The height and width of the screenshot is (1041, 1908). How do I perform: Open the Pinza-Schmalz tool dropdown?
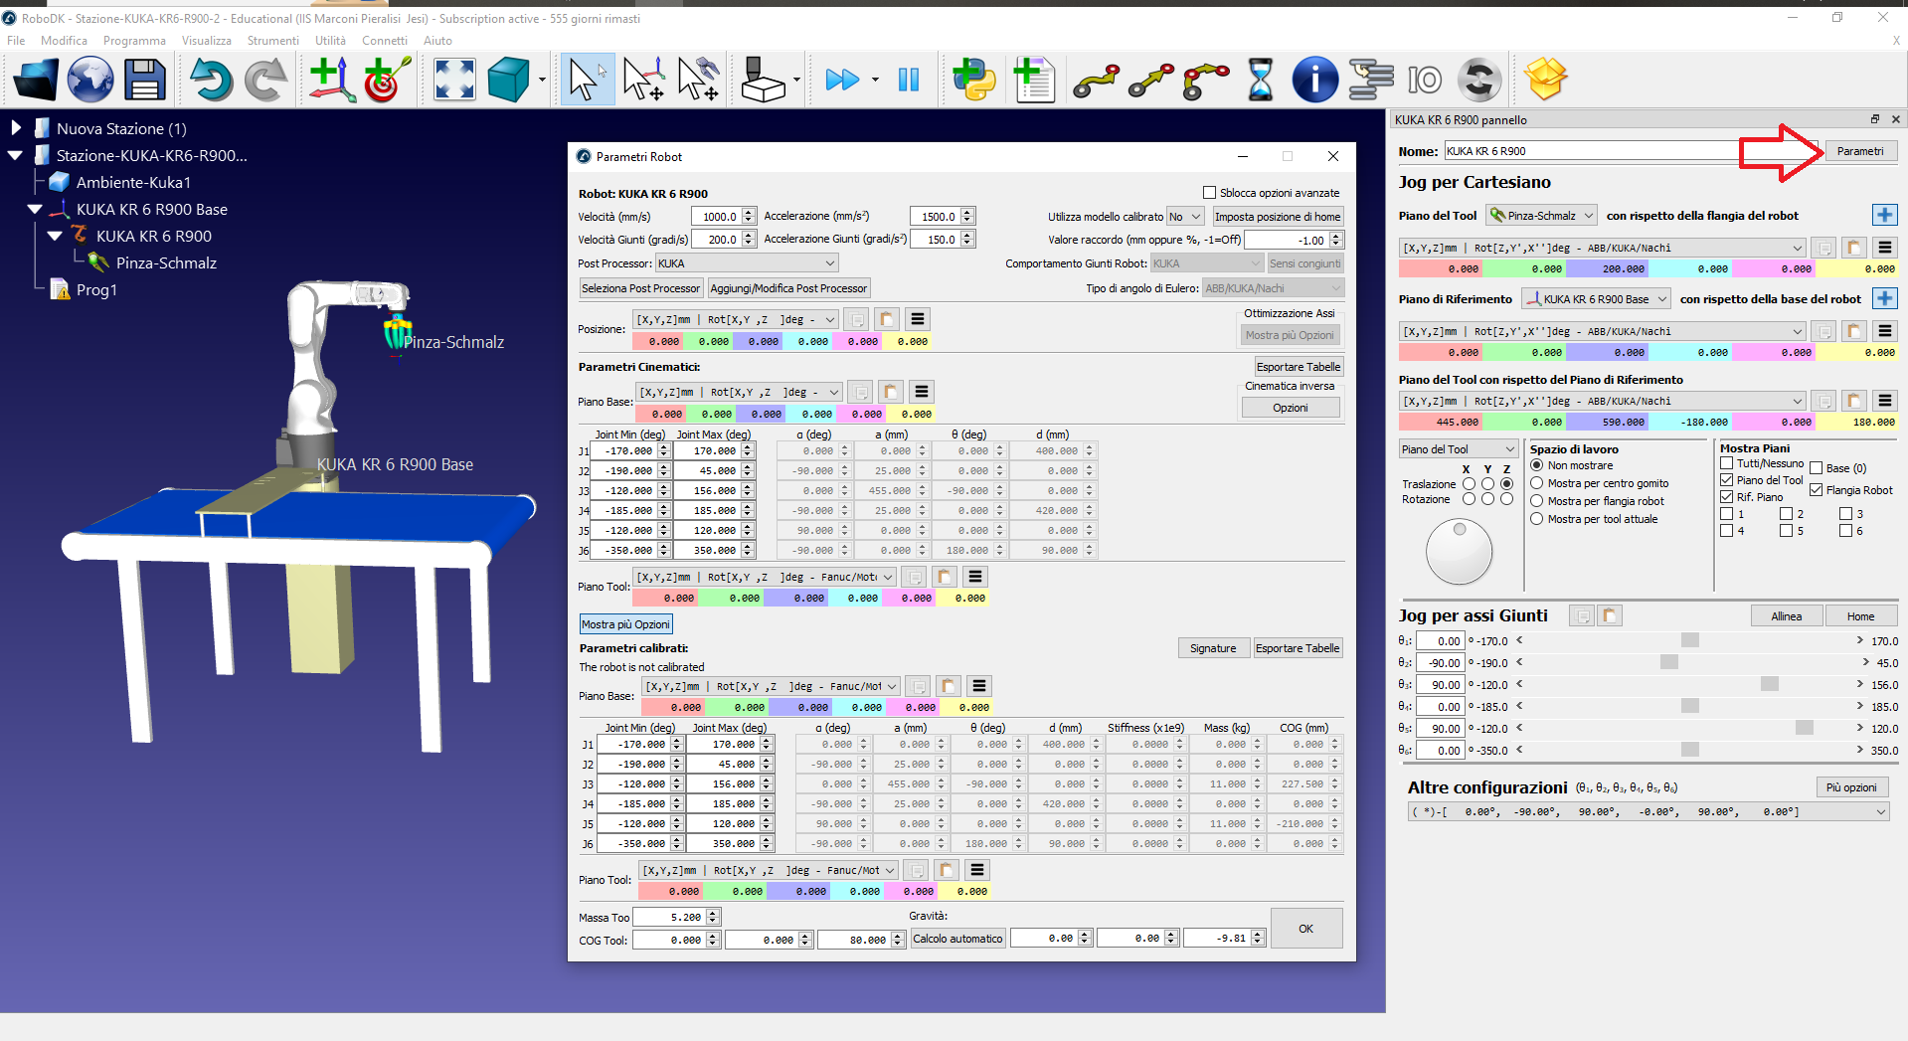(x=1541, y=216)
